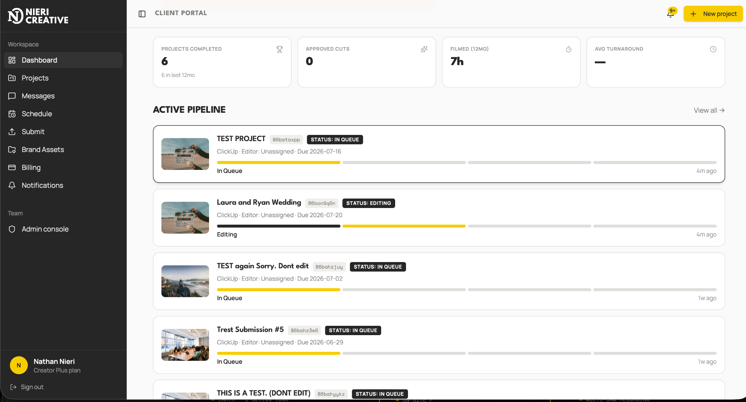Click the 86bahzjuy ID tag
Viewport: 746px width, 402px height.
329,267
